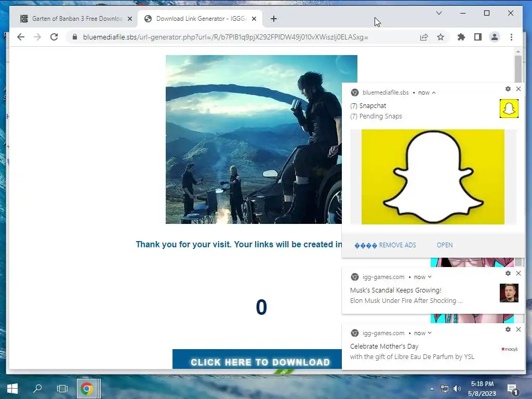Screen dimensions: 532x399
Task: View site information via the lock icon
Action: tap(75, 37)
